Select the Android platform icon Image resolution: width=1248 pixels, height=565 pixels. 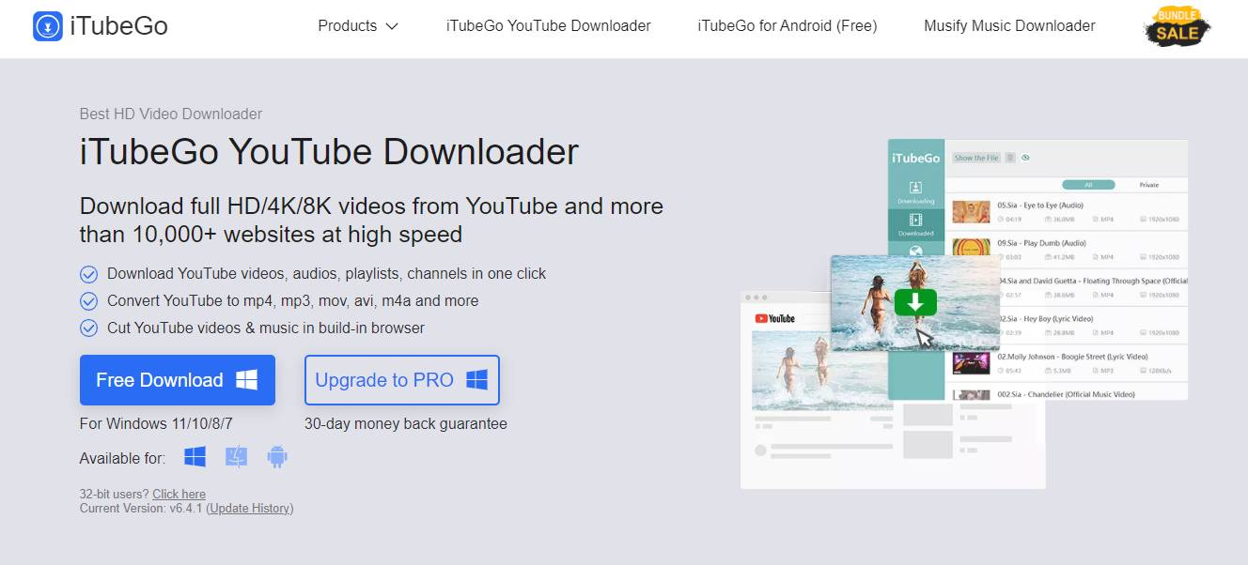276,457
